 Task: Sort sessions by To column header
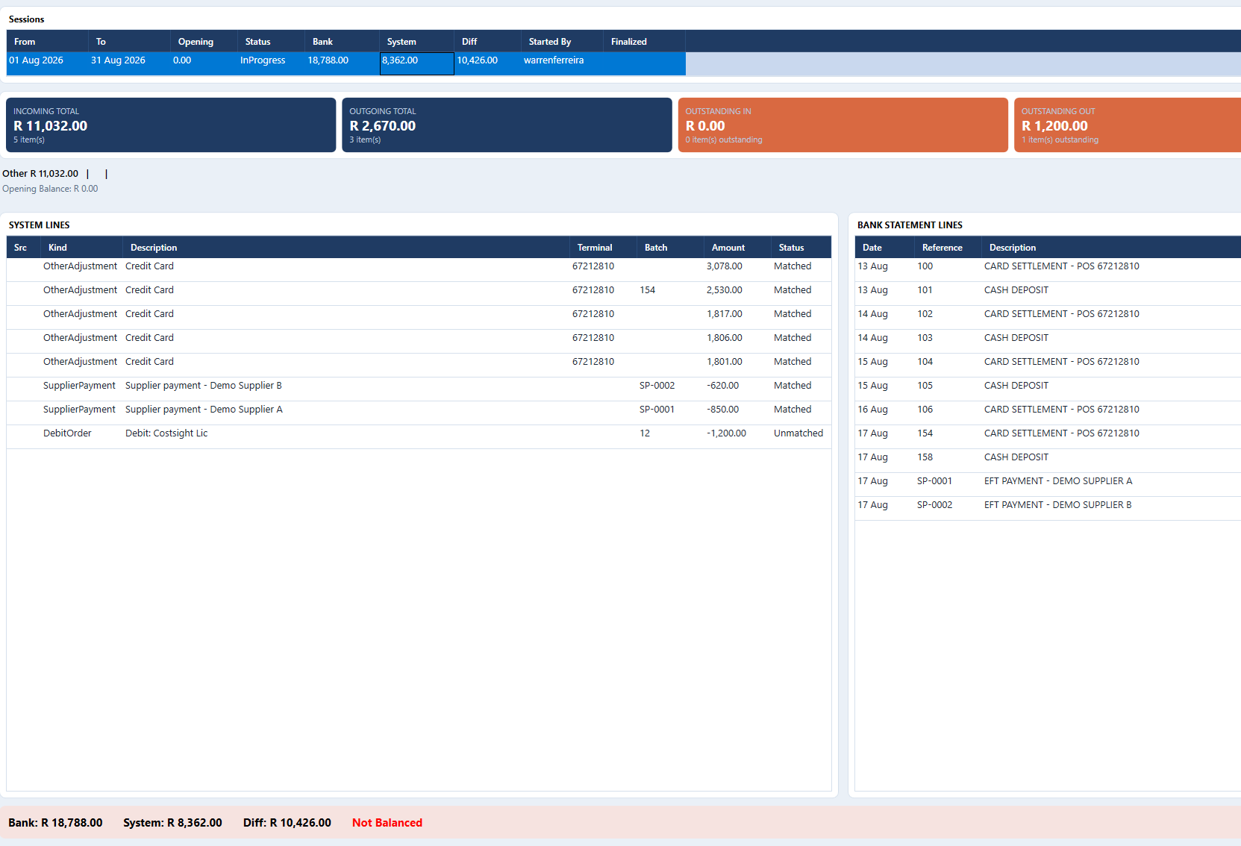point(129,42)
